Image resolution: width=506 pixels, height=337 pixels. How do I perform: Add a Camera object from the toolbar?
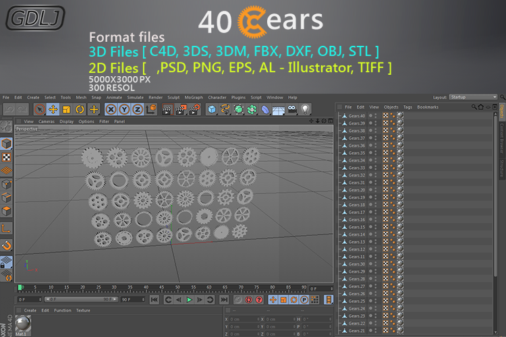click(292, 110)
